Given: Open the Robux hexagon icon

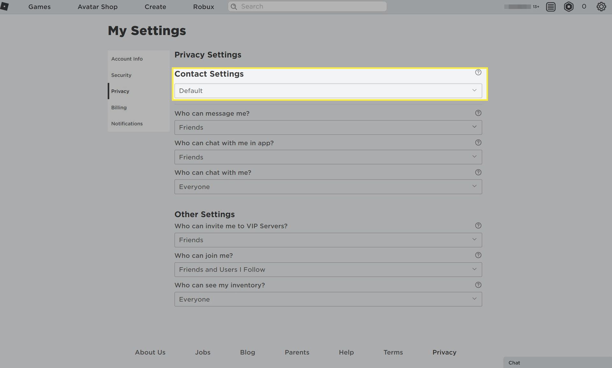Looking at the screenshot, I should (569, 7).
